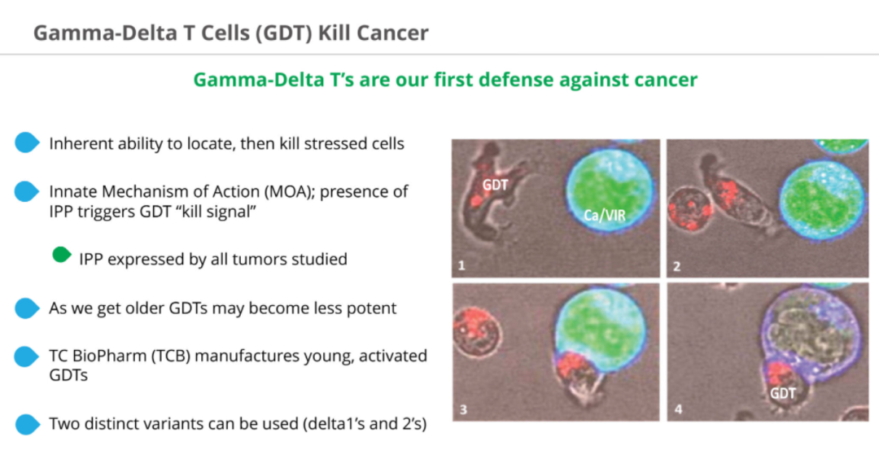Click the text 'Inherent ability to locate, then kill stressed cells'
Screen dimensions: 879x459
pos(226,144)
